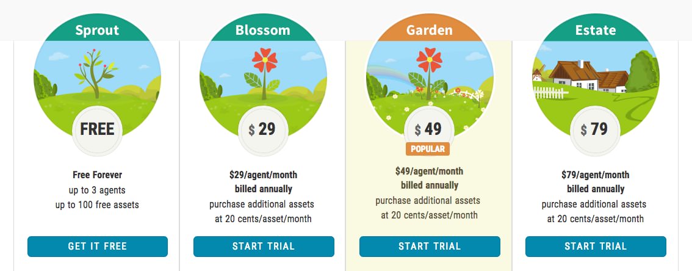Select the Garden plan header
Screen dimensions: 692x271
[430, 29]
